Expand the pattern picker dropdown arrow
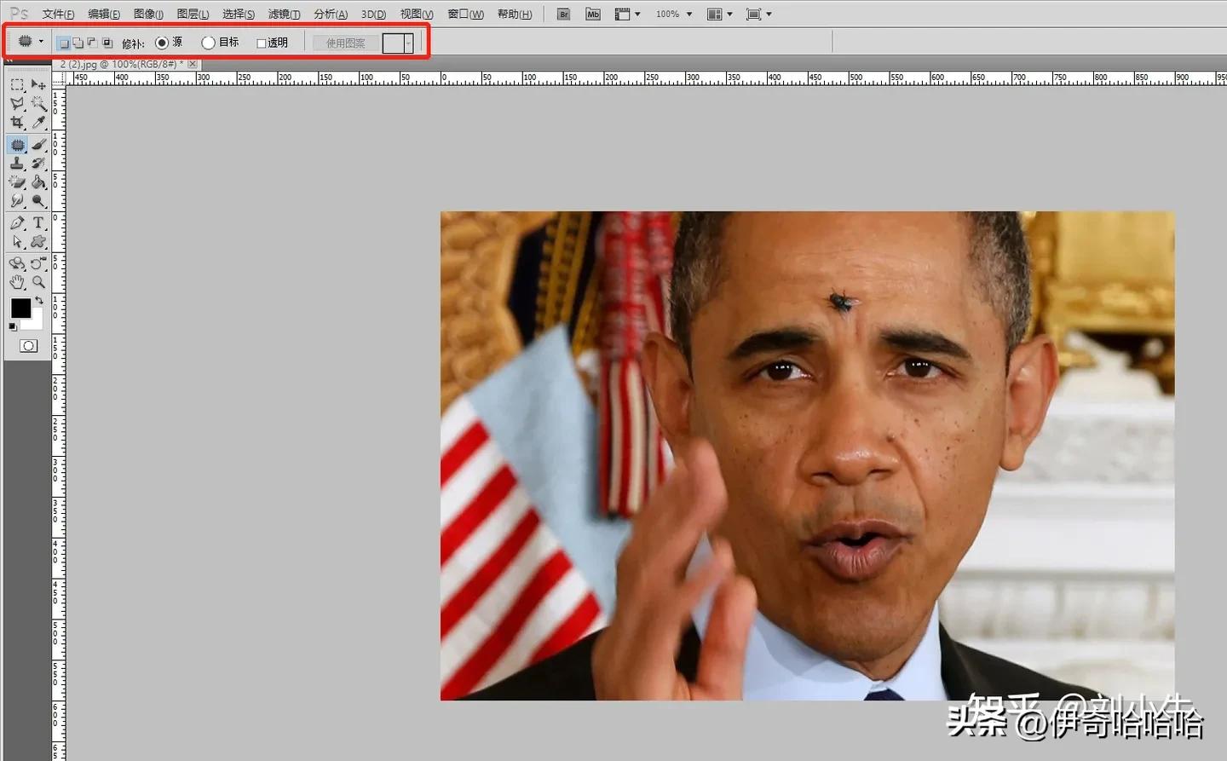The width and height of the screenshot is (1227, 761). click(x=407, y=43)
